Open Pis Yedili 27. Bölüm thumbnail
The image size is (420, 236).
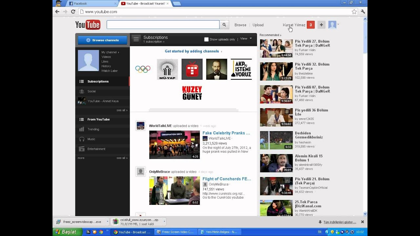point(276,49)
